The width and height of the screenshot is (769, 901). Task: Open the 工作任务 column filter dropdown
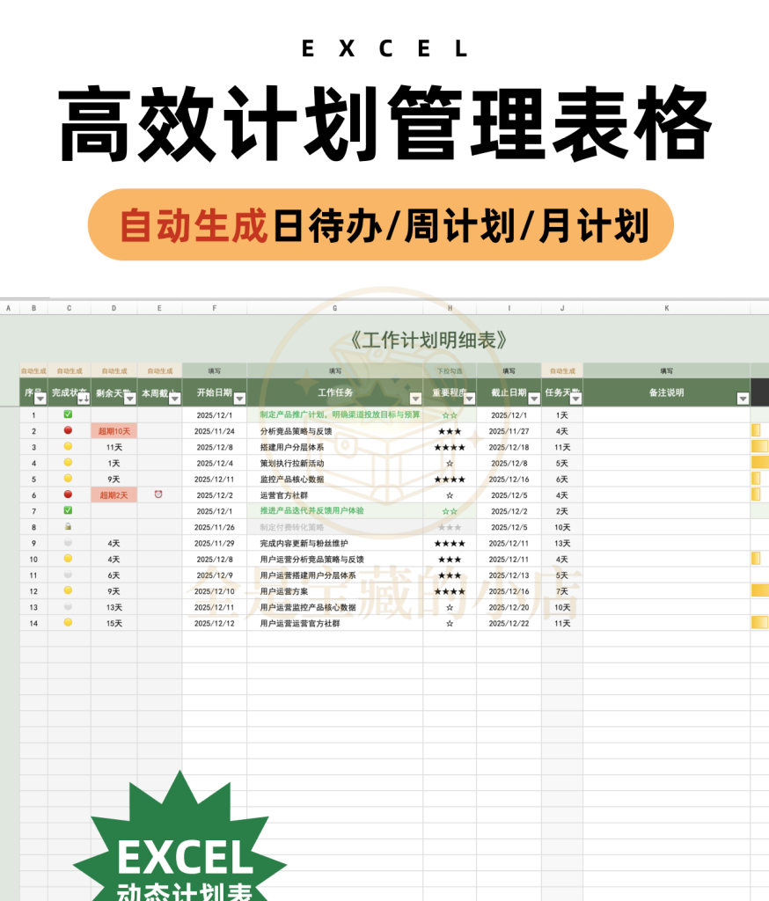(416, 399)
